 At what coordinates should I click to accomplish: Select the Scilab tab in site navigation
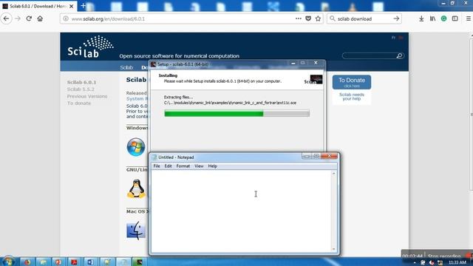pyautogui.click(x=126, y=67)
